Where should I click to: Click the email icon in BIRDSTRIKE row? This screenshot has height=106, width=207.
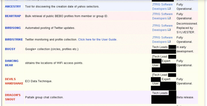[x=169, y=42]
